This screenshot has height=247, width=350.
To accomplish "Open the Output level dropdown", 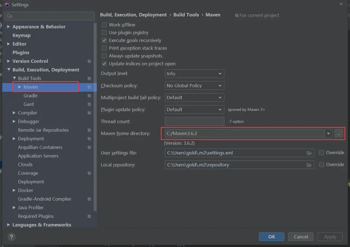I will 194,74.
